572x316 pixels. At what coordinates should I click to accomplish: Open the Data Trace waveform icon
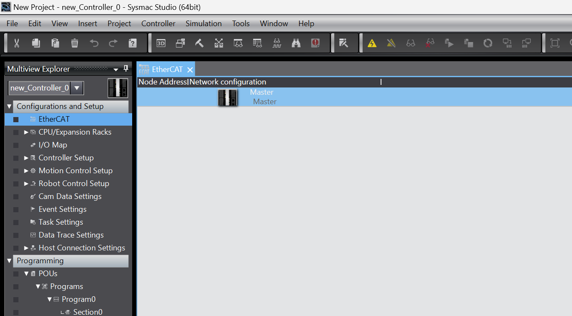coord(277,43)
